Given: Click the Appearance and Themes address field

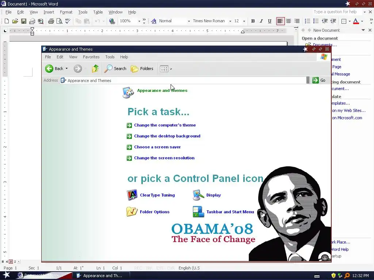Looking at the screenshot, I should pyautogui.click(x=183, y=81).
